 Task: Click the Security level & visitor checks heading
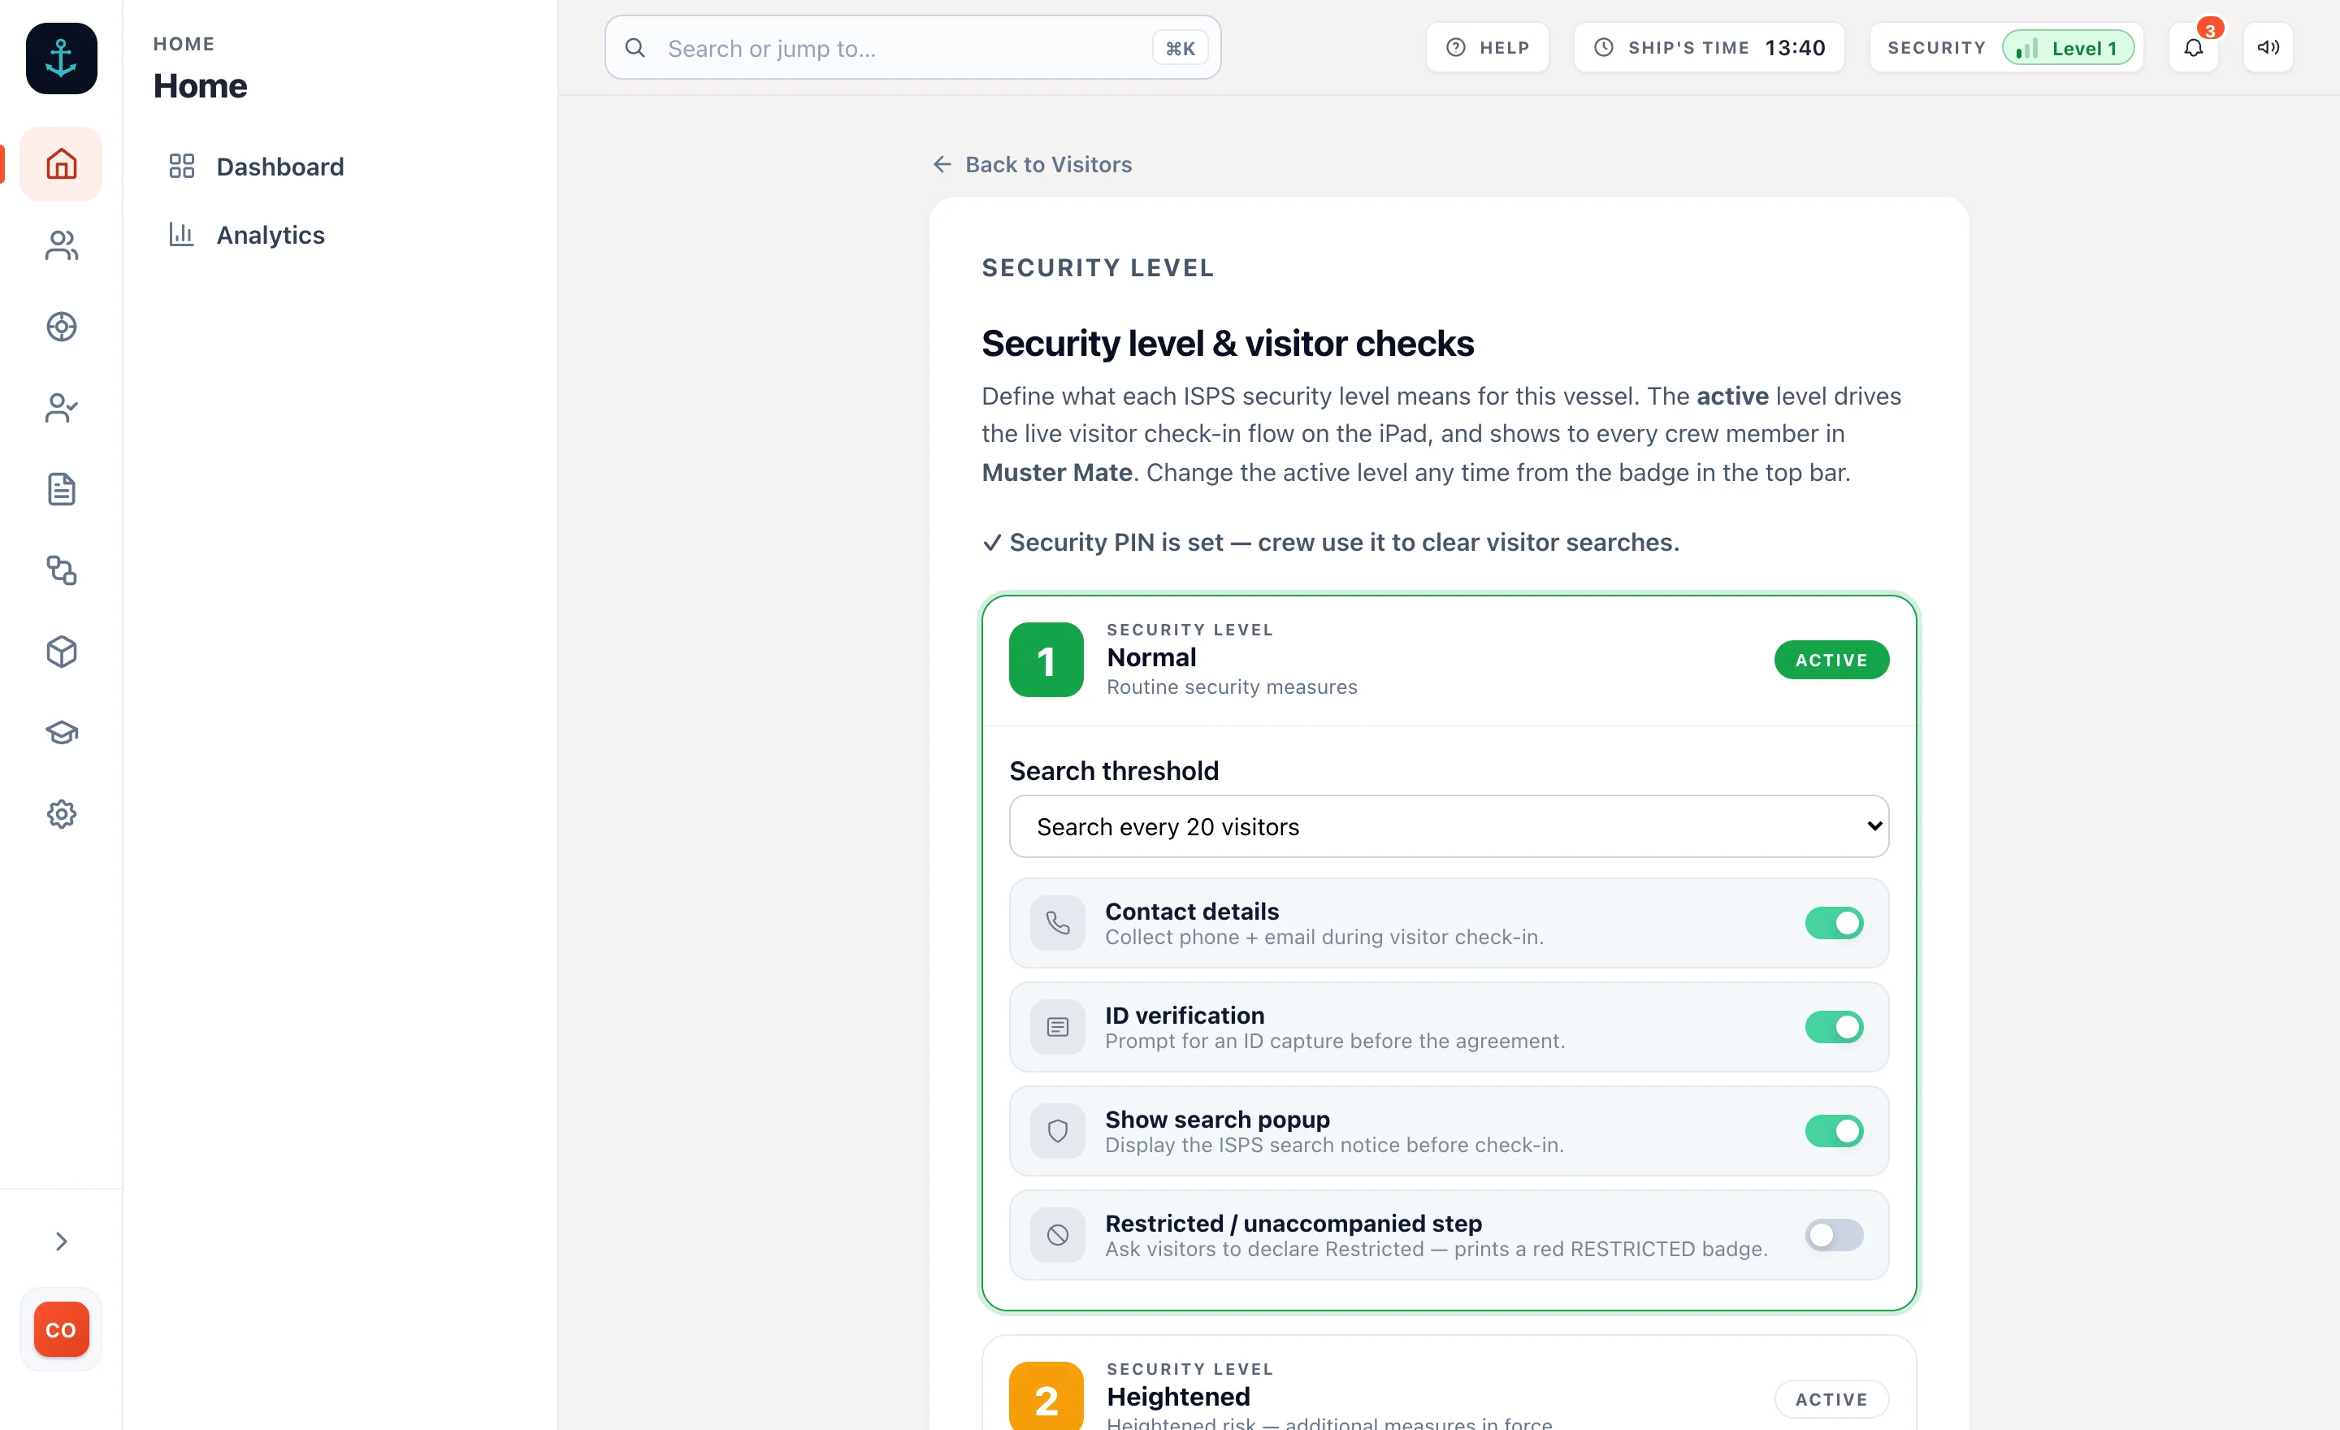pos(1228,344)
